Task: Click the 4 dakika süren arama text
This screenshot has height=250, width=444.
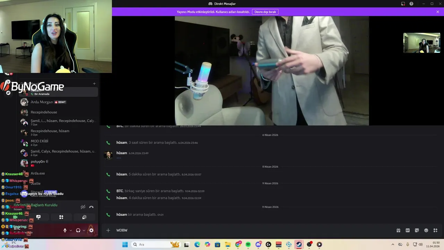Action: point(155,198)
